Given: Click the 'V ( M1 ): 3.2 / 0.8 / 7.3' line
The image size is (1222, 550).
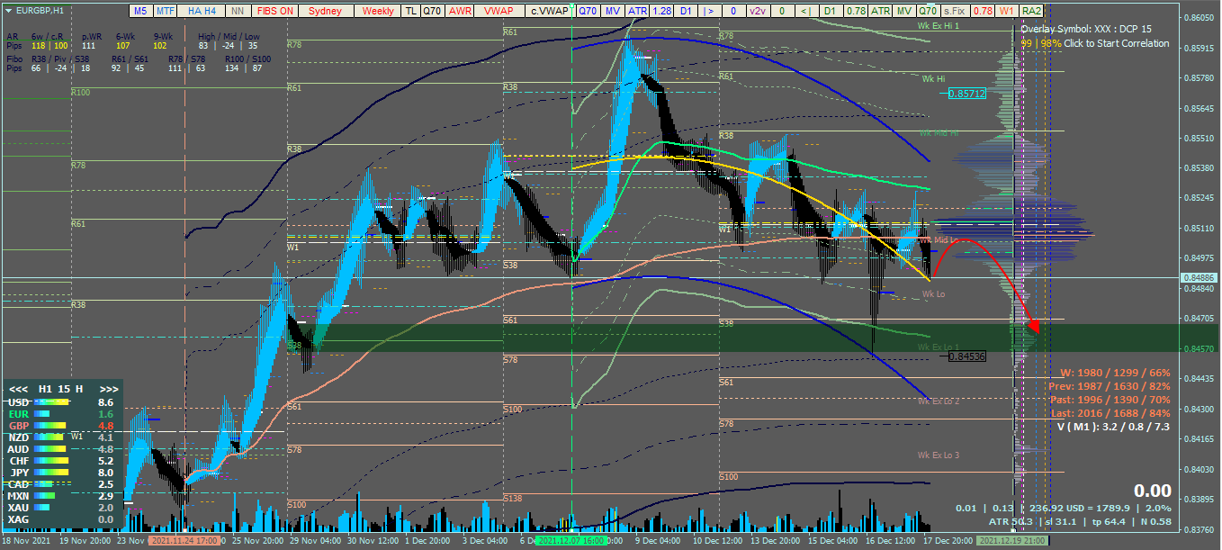Looking at the screenshot, I should pyautogui.click(x=1113, y=427).
